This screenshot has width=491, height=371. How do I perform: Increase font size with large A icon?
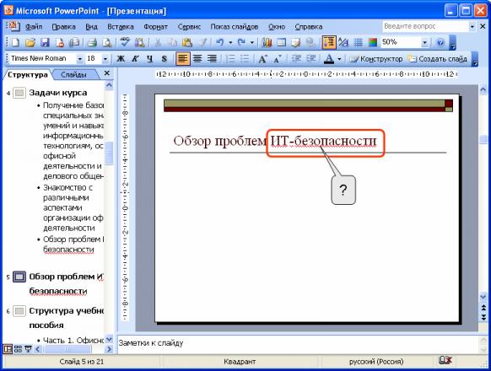[262, 58]
